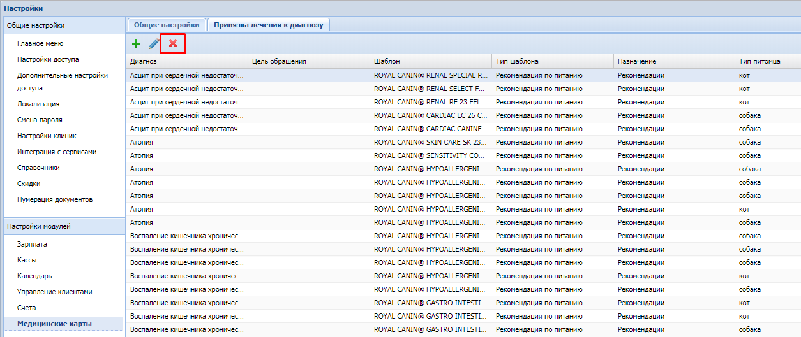Go to Настройки клиник
Image resolution: width=801 pixels, height=337 pixels.
tap(47, 136)
